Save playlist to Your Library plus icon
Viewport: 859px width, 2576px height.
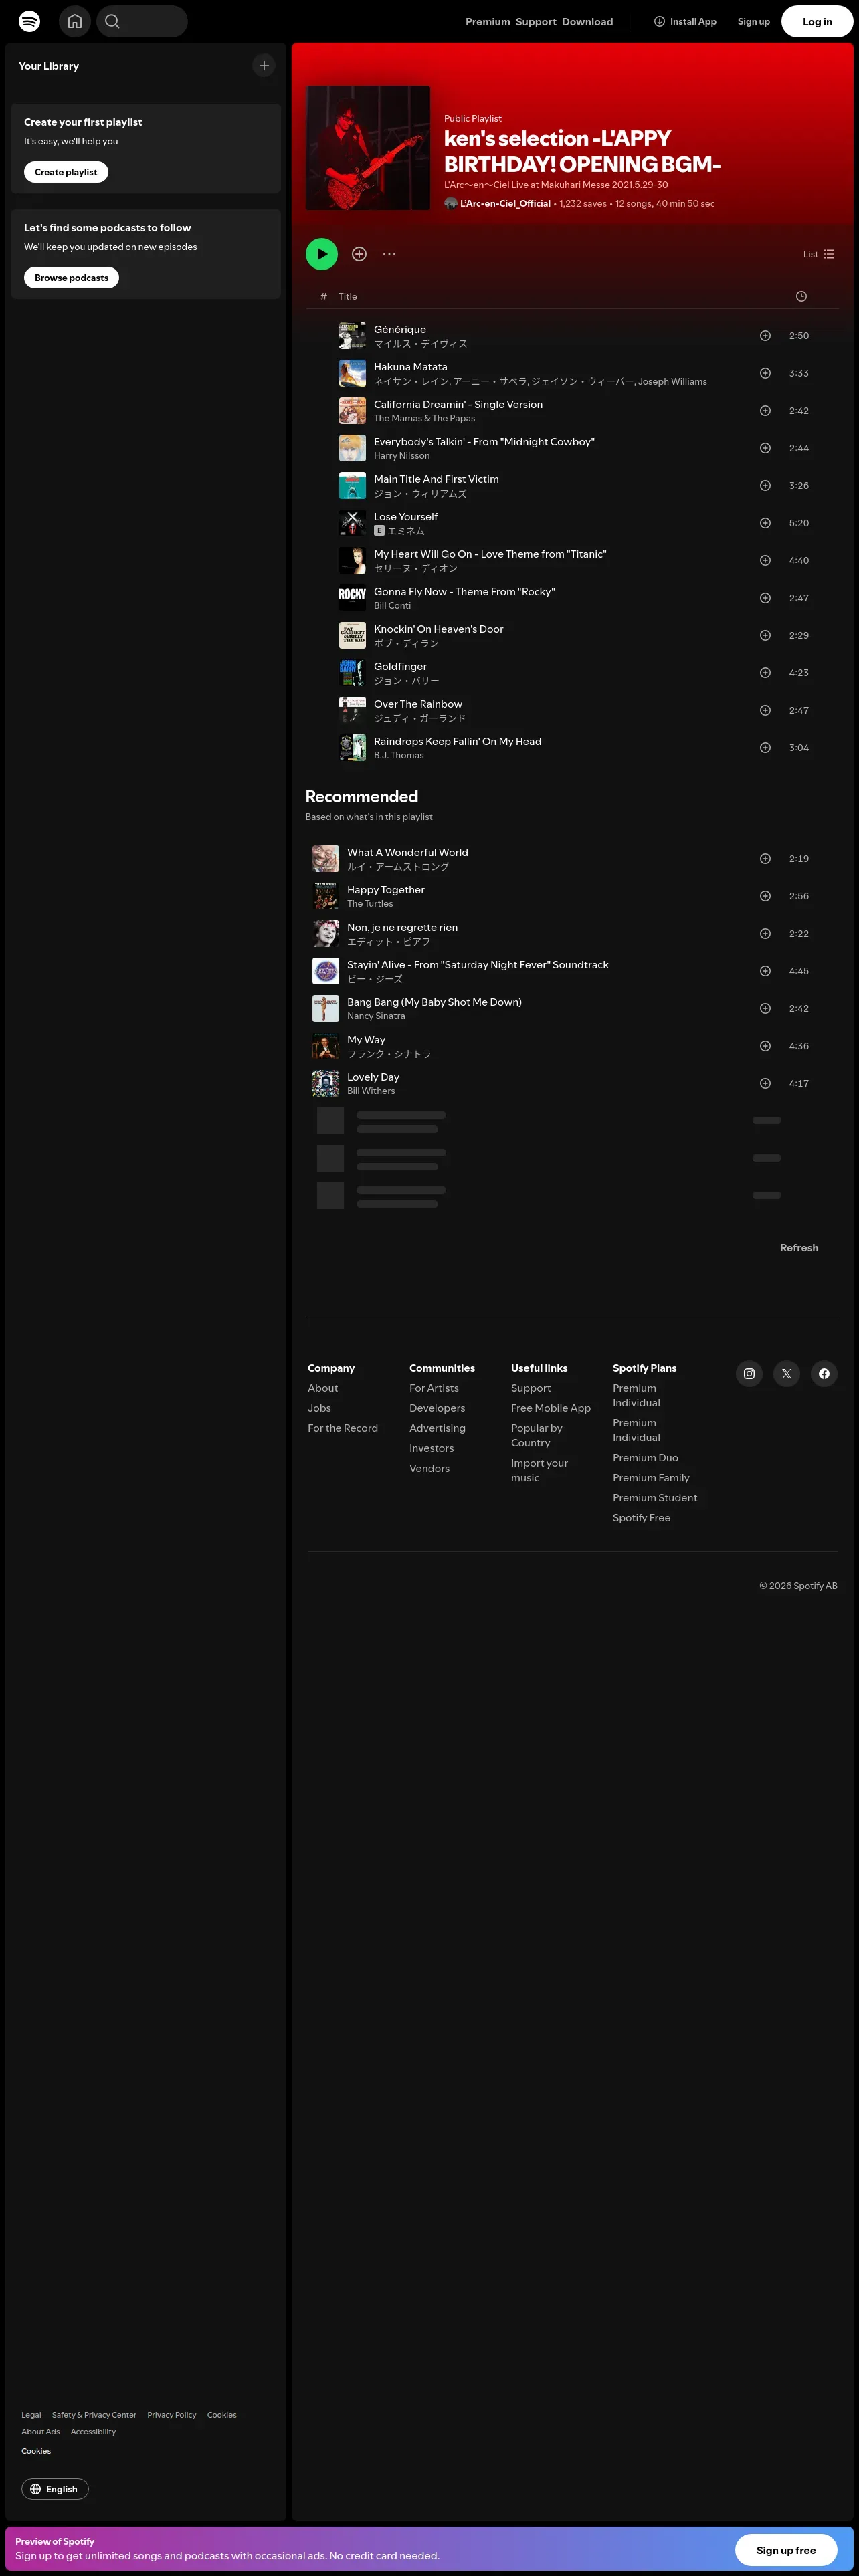coord(359,254)
